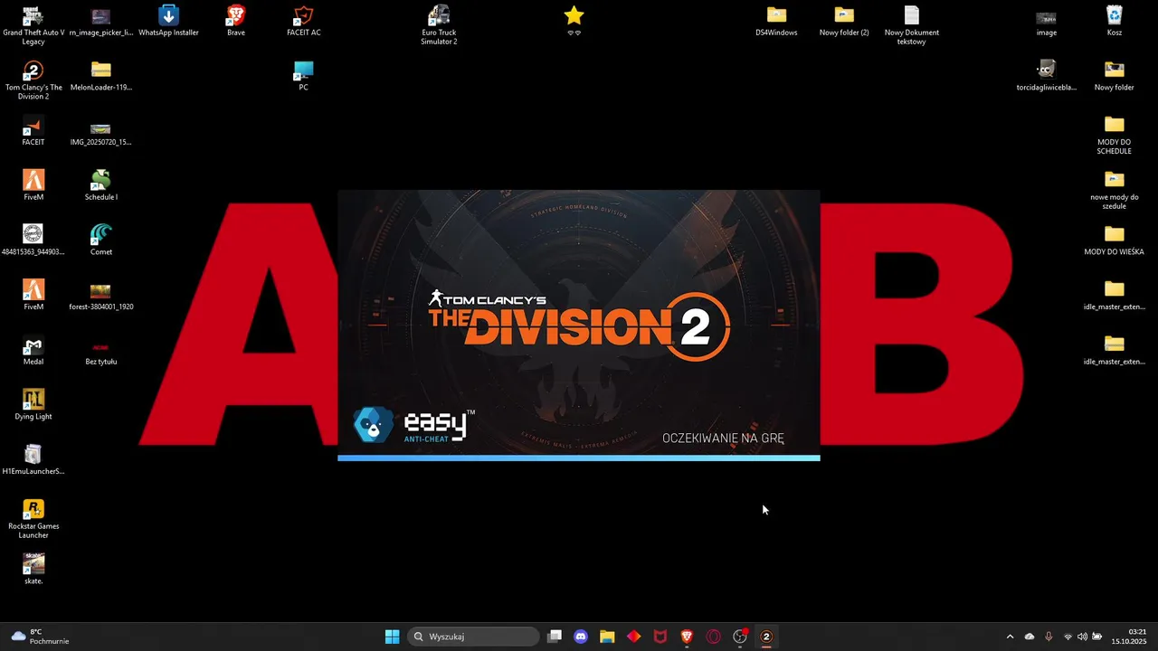Screen dimensions: 1158x651
Task: Launch Medal desktop shortcut
Action: (x=33, y=351)
